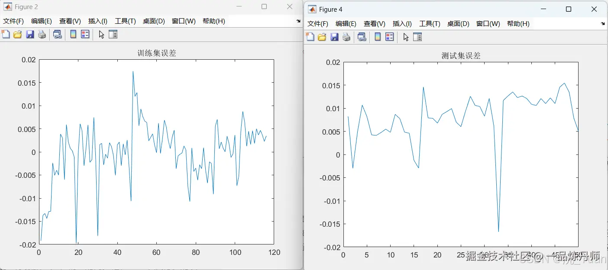608x270 pixels.
Task: Click New Figure icon in Figure 4 toolbar
Action: coord(310,37)
